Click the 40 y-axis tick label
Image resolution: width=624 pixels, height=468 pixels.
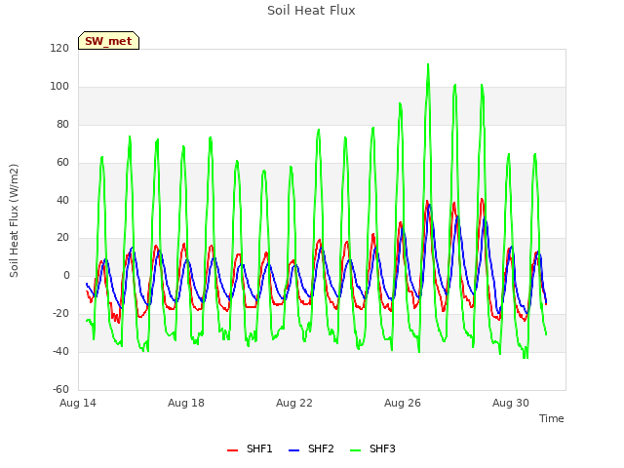coord(62,200)
